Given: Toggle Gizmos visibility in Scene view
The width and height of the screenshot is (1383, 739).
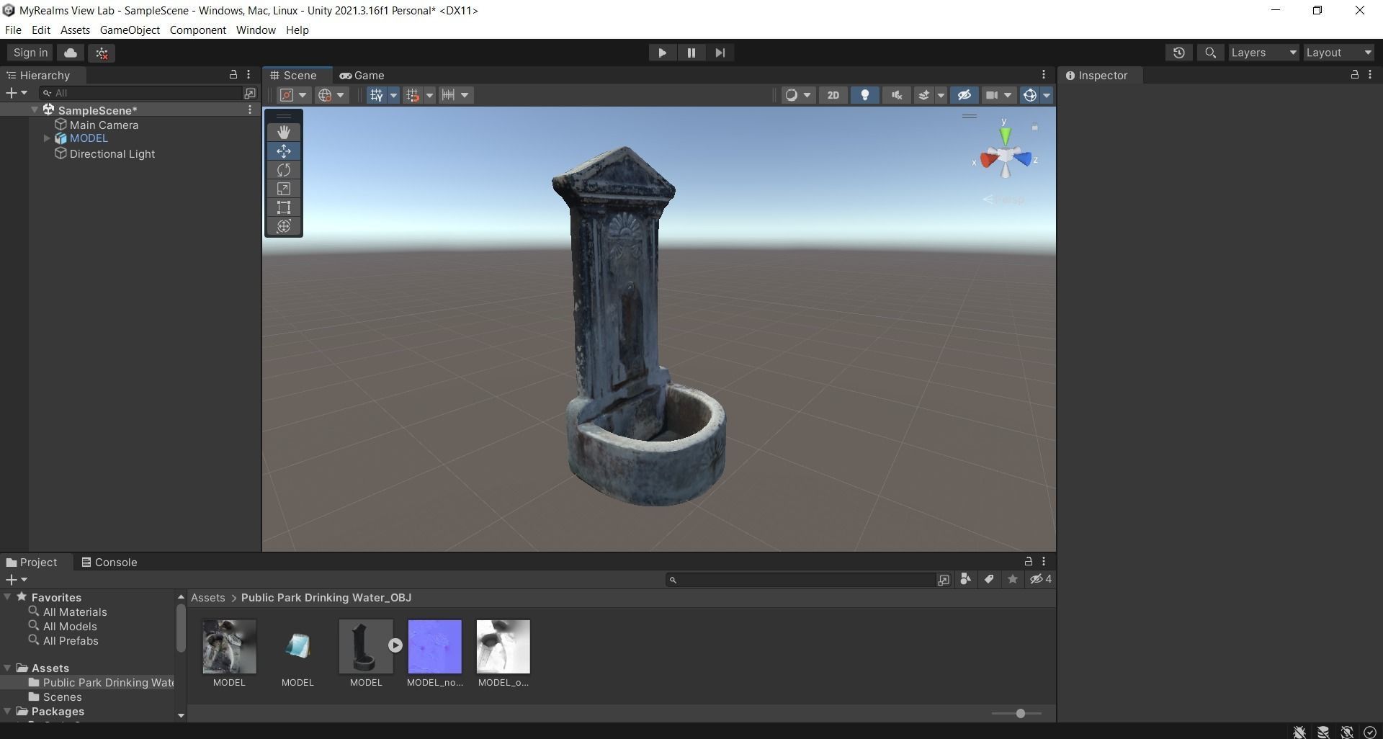Looking at the screenshot, I should coord(1030,95).
